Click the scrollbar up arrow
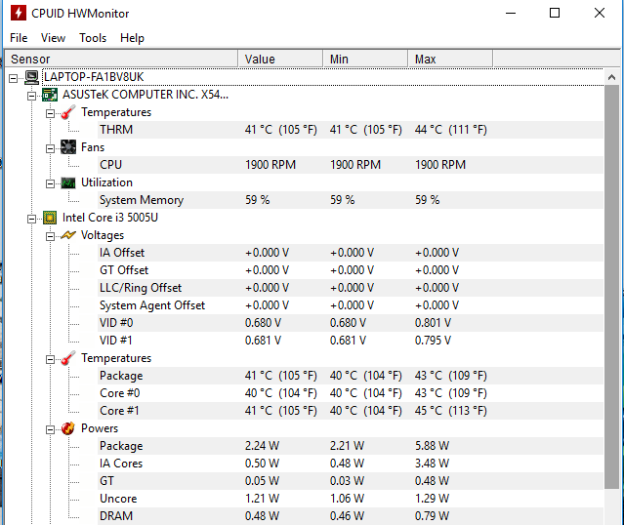Image resolution: width=624 pixels, height=525 pixels. tap(611, 77)
